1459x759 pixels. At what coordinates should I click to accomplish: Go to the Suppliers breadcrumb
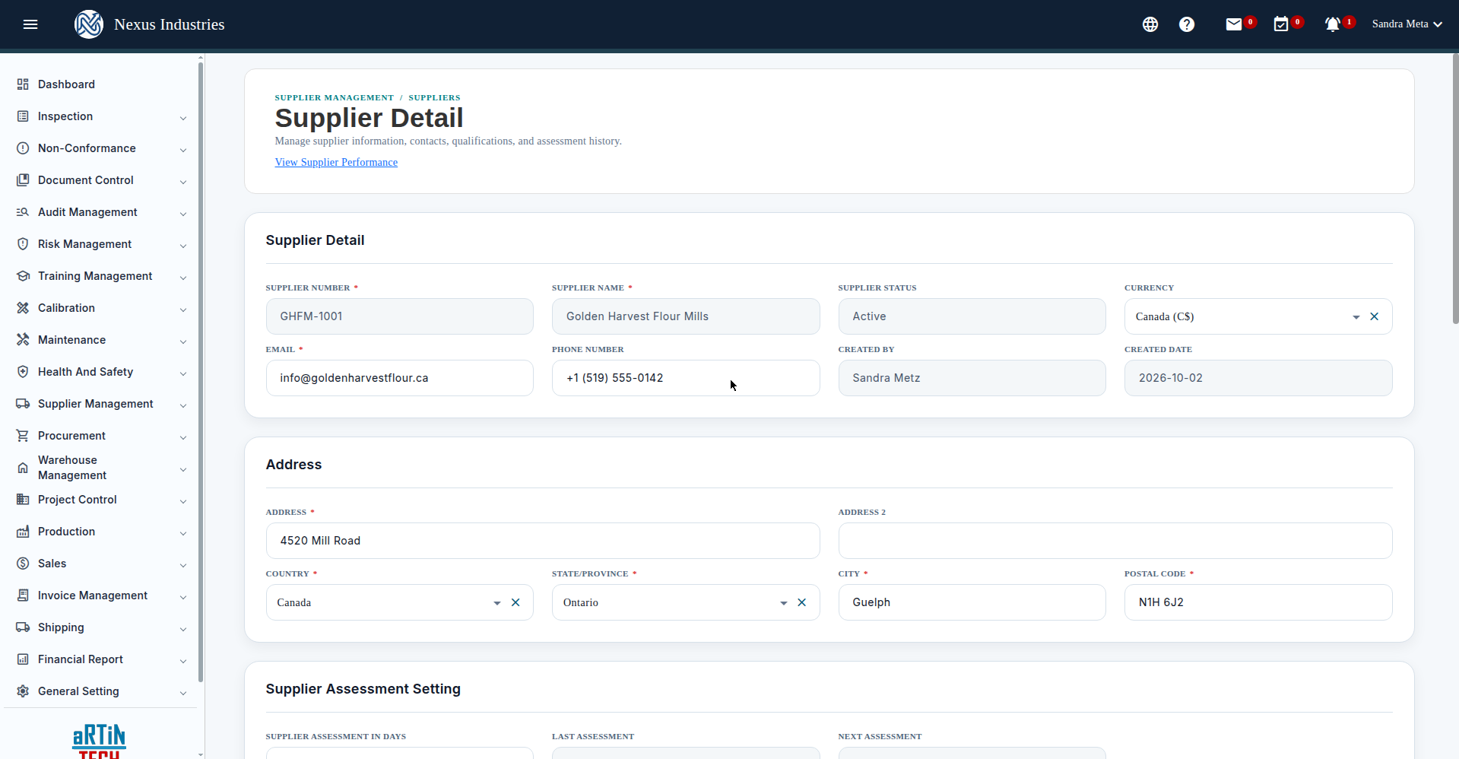(x=434, y=97)
